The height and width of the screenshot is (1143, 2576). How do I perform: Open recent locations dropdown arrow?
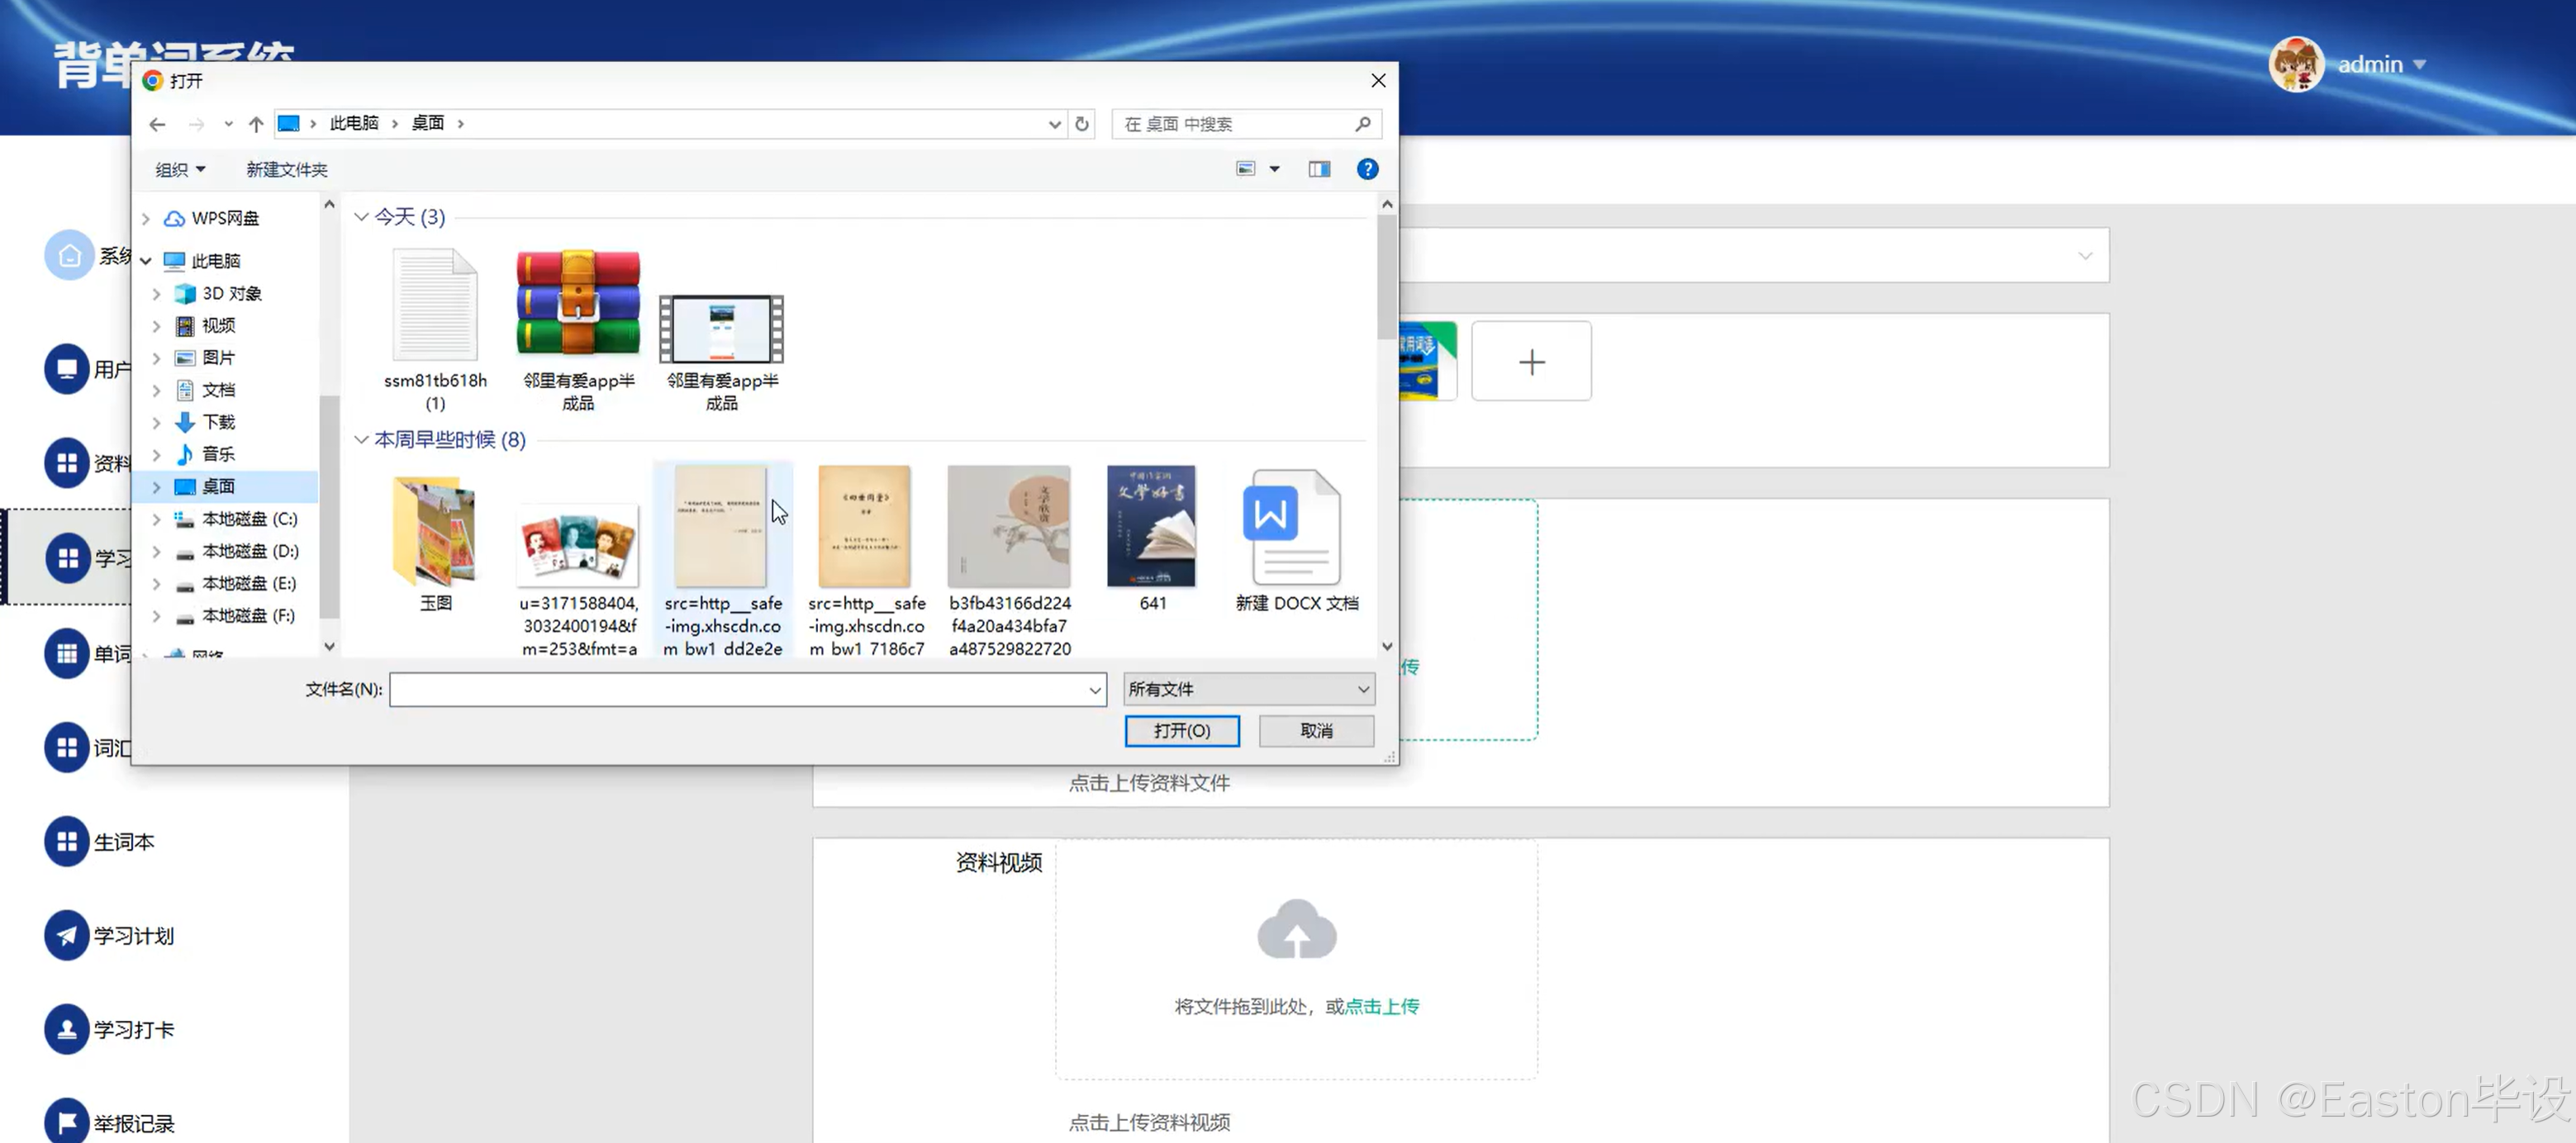pos(229,124)
